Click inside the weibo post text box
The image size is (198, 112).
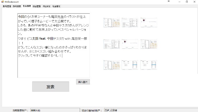[x=54, y=45]
